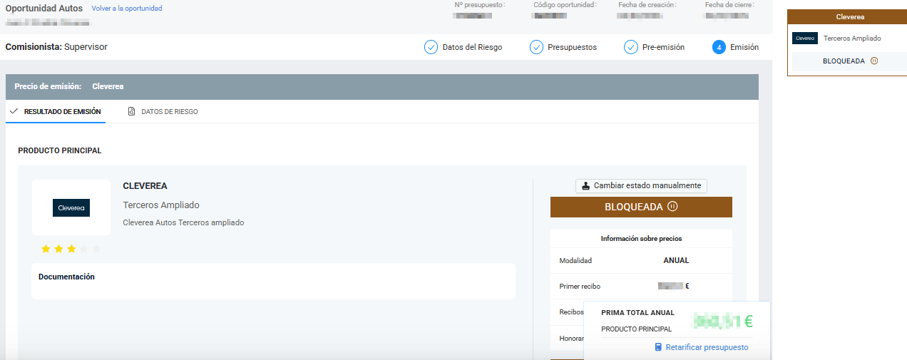
Task: Click the 'Cambiar estado manualmente' button
Action: 641,185
